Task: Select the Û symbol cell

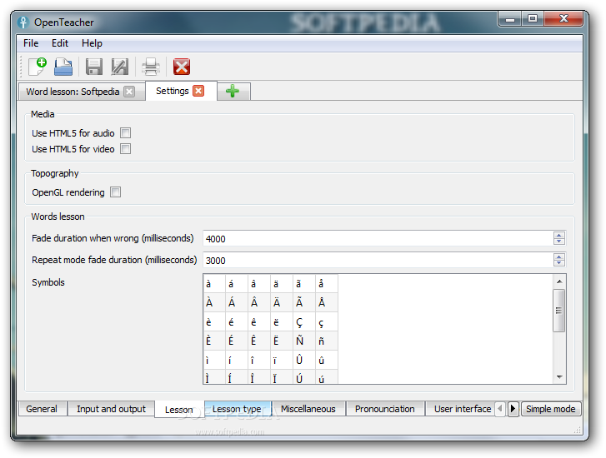Action: pyautogui.click(x=303, y=360)
